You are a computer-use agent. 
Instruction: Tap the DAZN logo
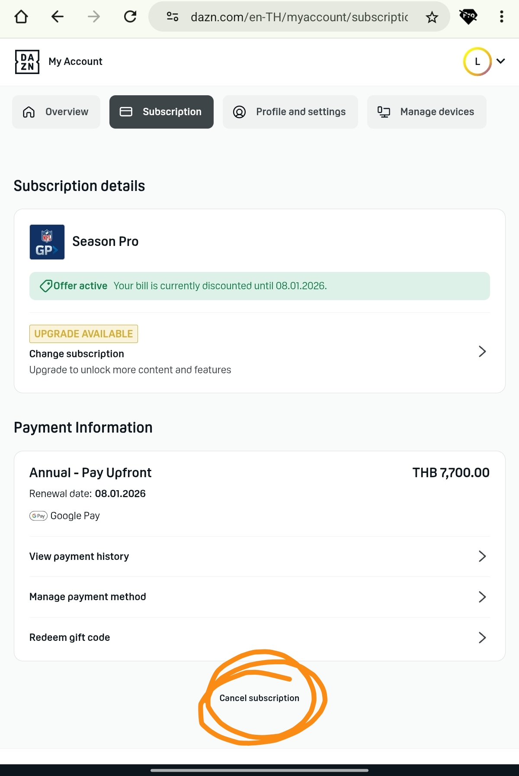(27, 62)
